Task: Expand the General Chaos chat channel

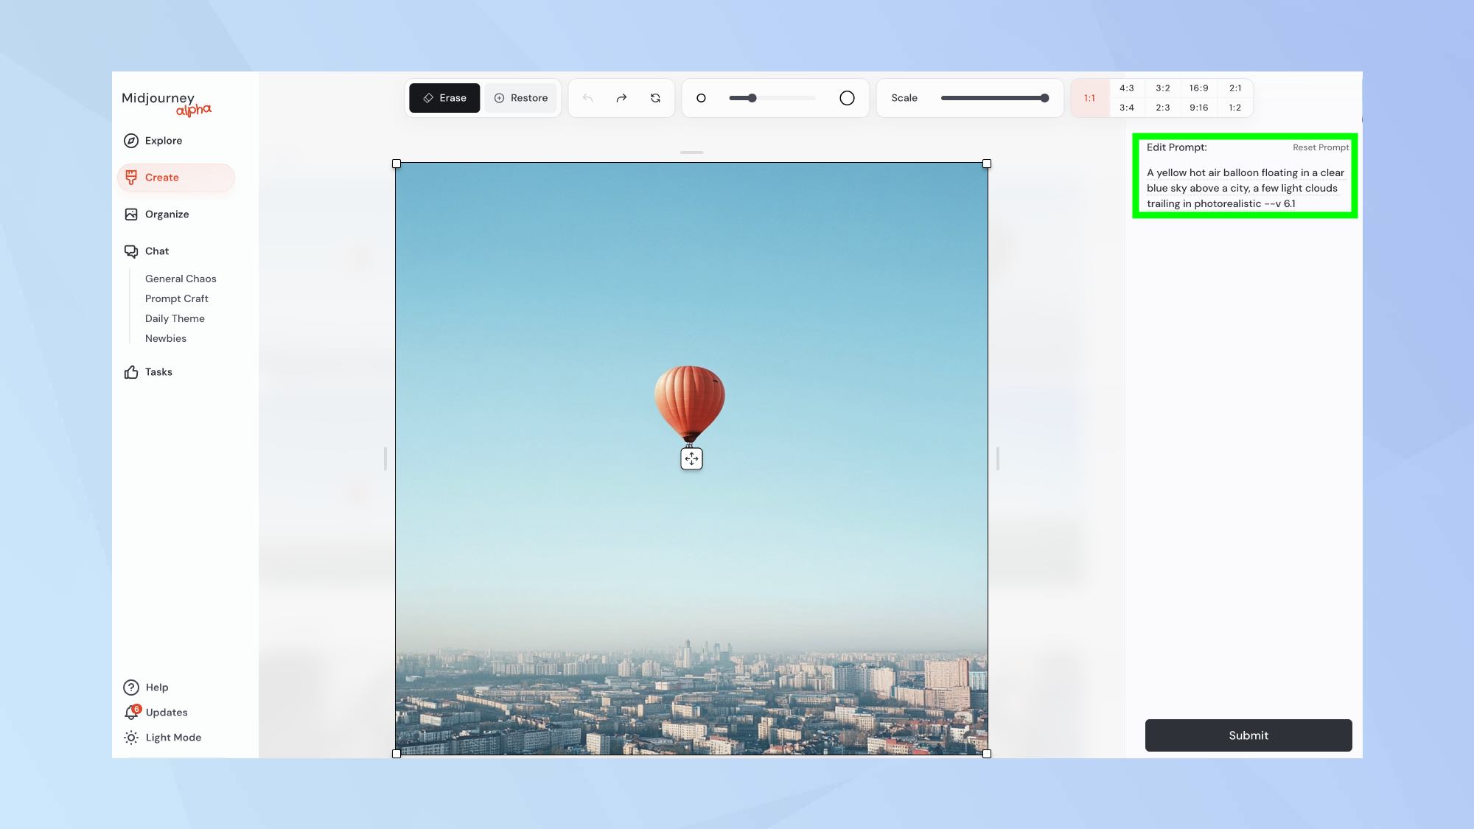Action: pyautogui.click(x=181, y=279)
